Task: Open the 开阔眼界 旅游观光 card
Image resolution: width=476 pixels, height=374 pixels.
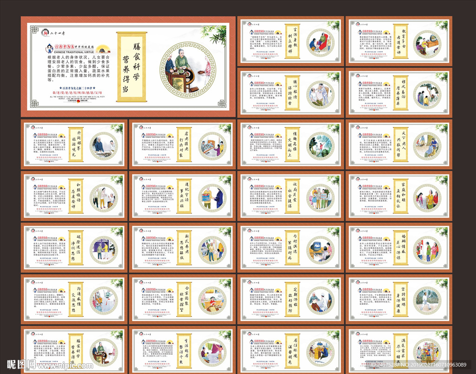Action: (74, 144)
